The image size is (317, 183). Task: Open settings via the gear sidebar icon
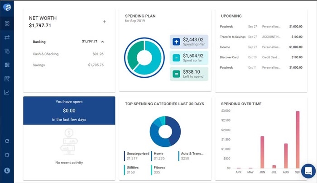7,155
